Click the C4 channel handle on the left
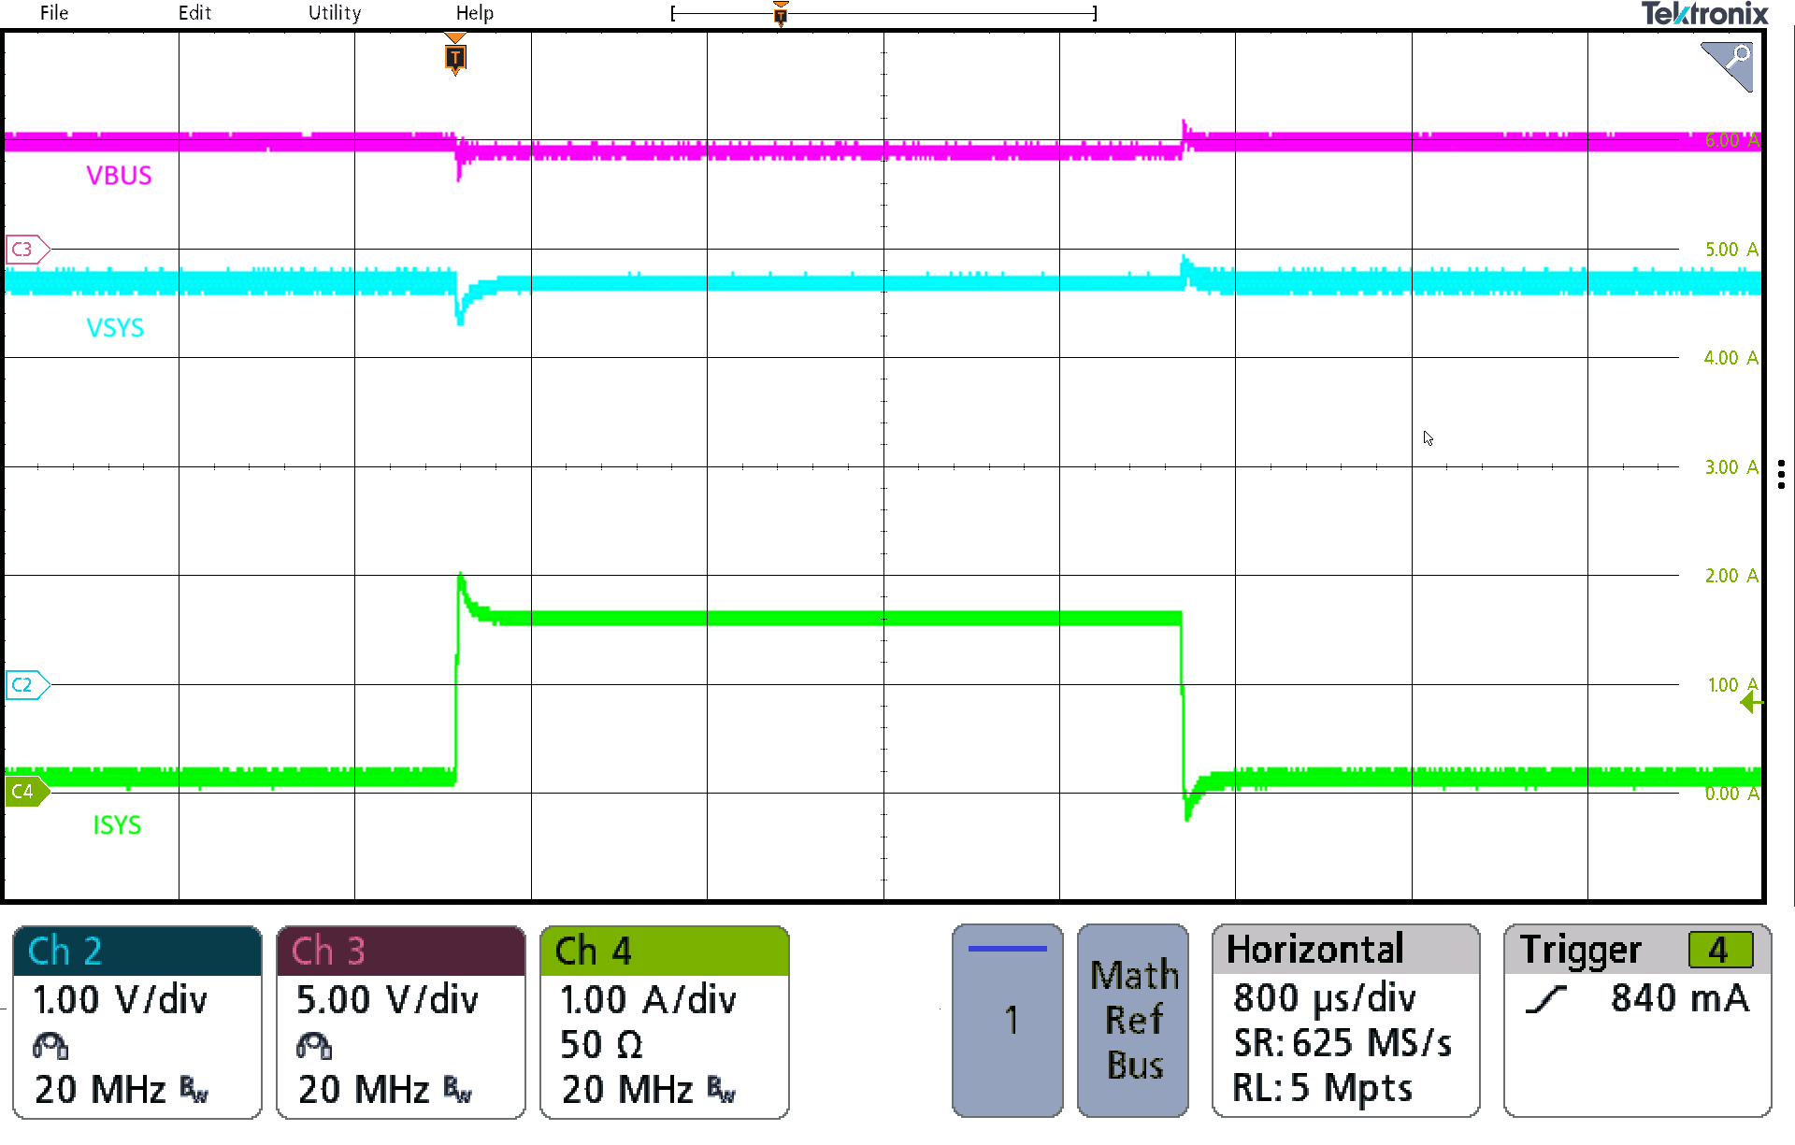This screenshot has width=1795, height=1145. 26,791
